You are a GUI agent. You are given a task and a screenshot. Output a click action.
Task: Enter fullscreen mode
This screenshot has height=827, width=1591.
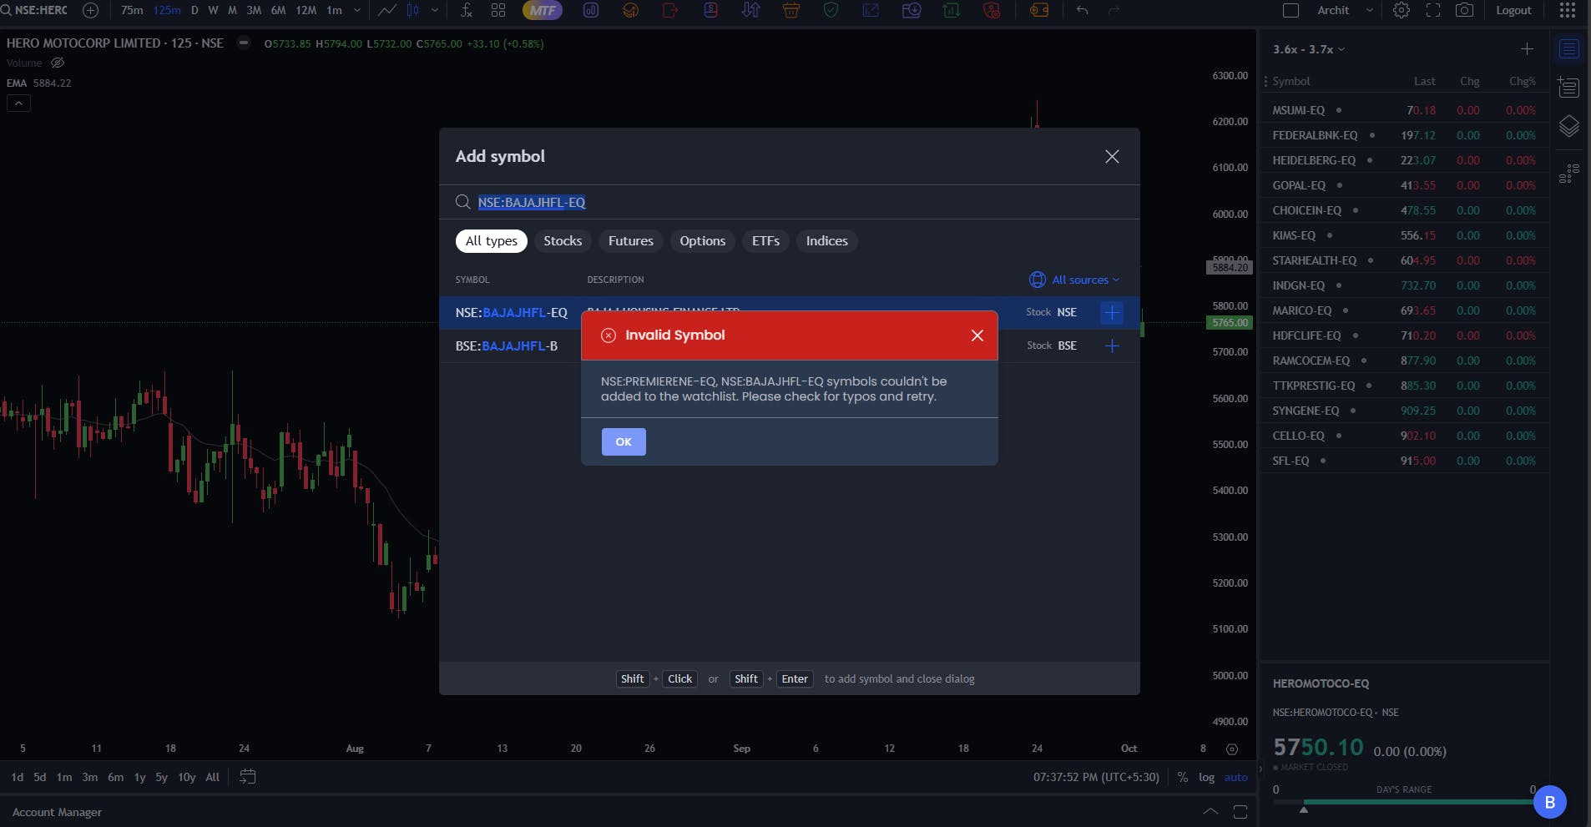[x=1433, y=11]
